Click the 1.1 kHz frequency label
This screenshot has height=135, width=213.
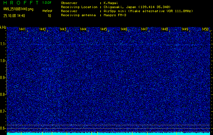point(3,44)
